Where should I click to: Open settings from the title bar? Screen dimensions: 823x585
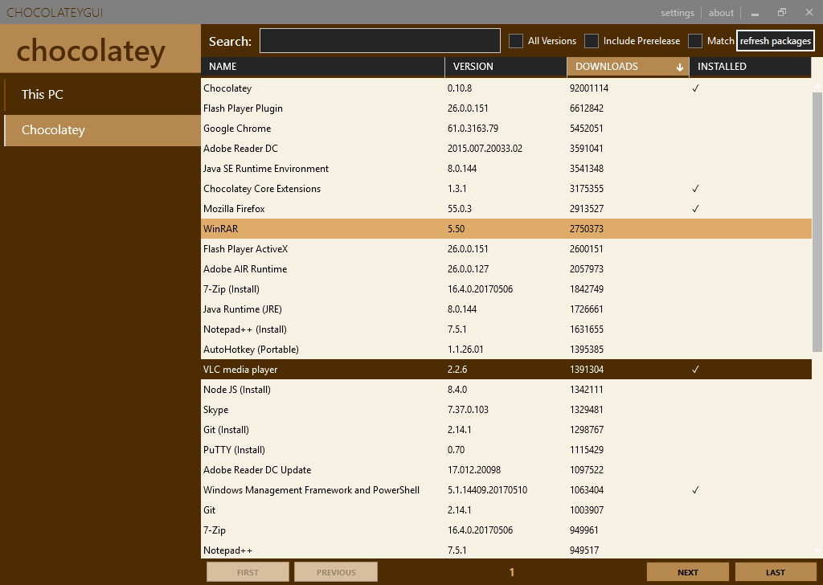coord(677,13)
